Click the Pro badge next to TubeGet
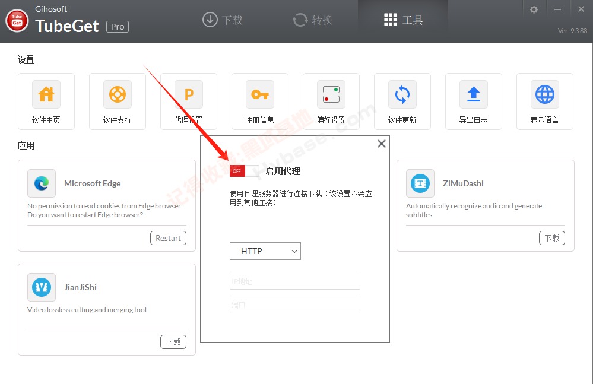The height and width of the screenshot is (384, 593). click(118, 27)
